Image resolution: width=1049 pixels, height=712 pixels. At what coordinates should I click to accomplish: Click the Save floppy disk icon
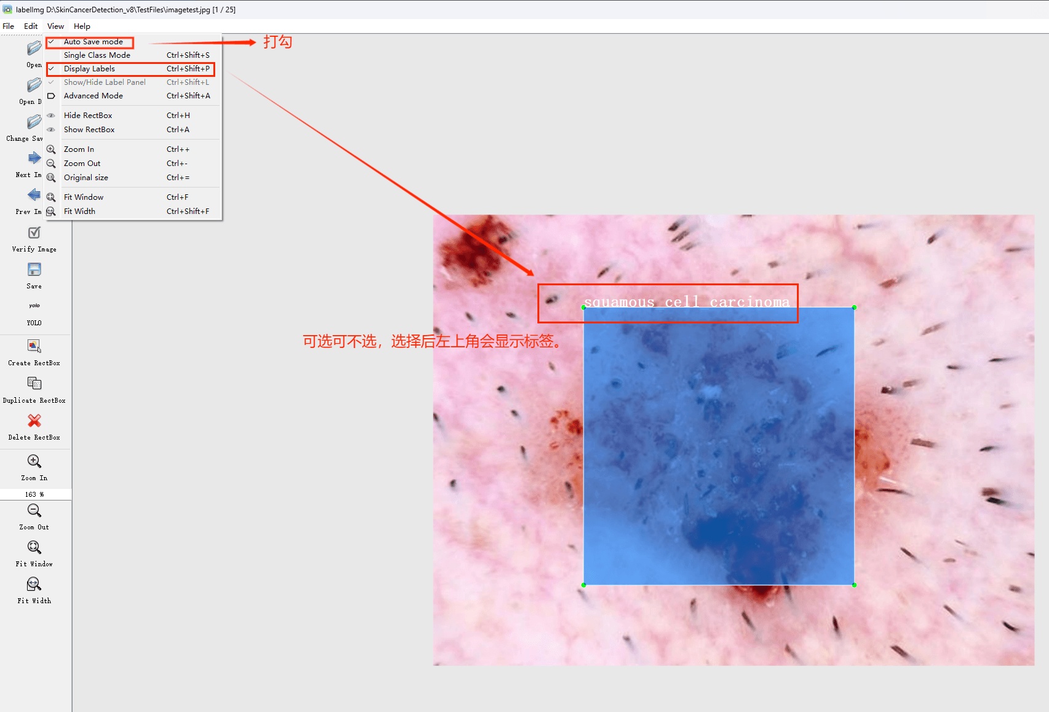tap(34, 269)
